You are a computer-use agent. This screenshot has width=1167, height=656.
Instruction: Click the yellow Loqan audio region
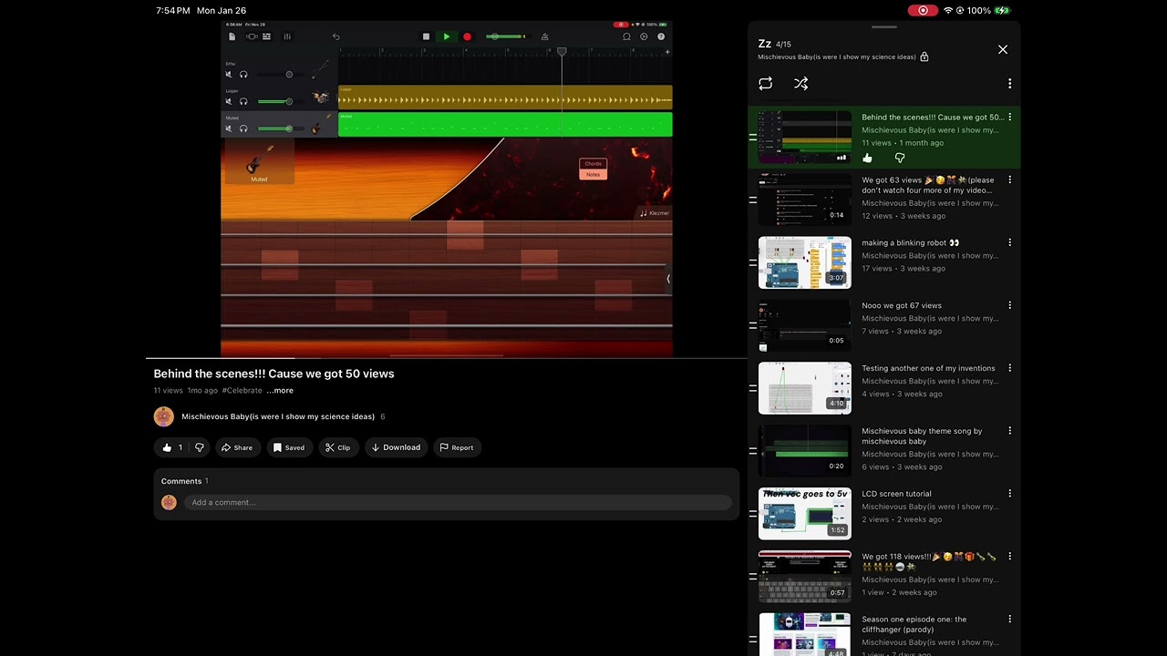[505, 97]
